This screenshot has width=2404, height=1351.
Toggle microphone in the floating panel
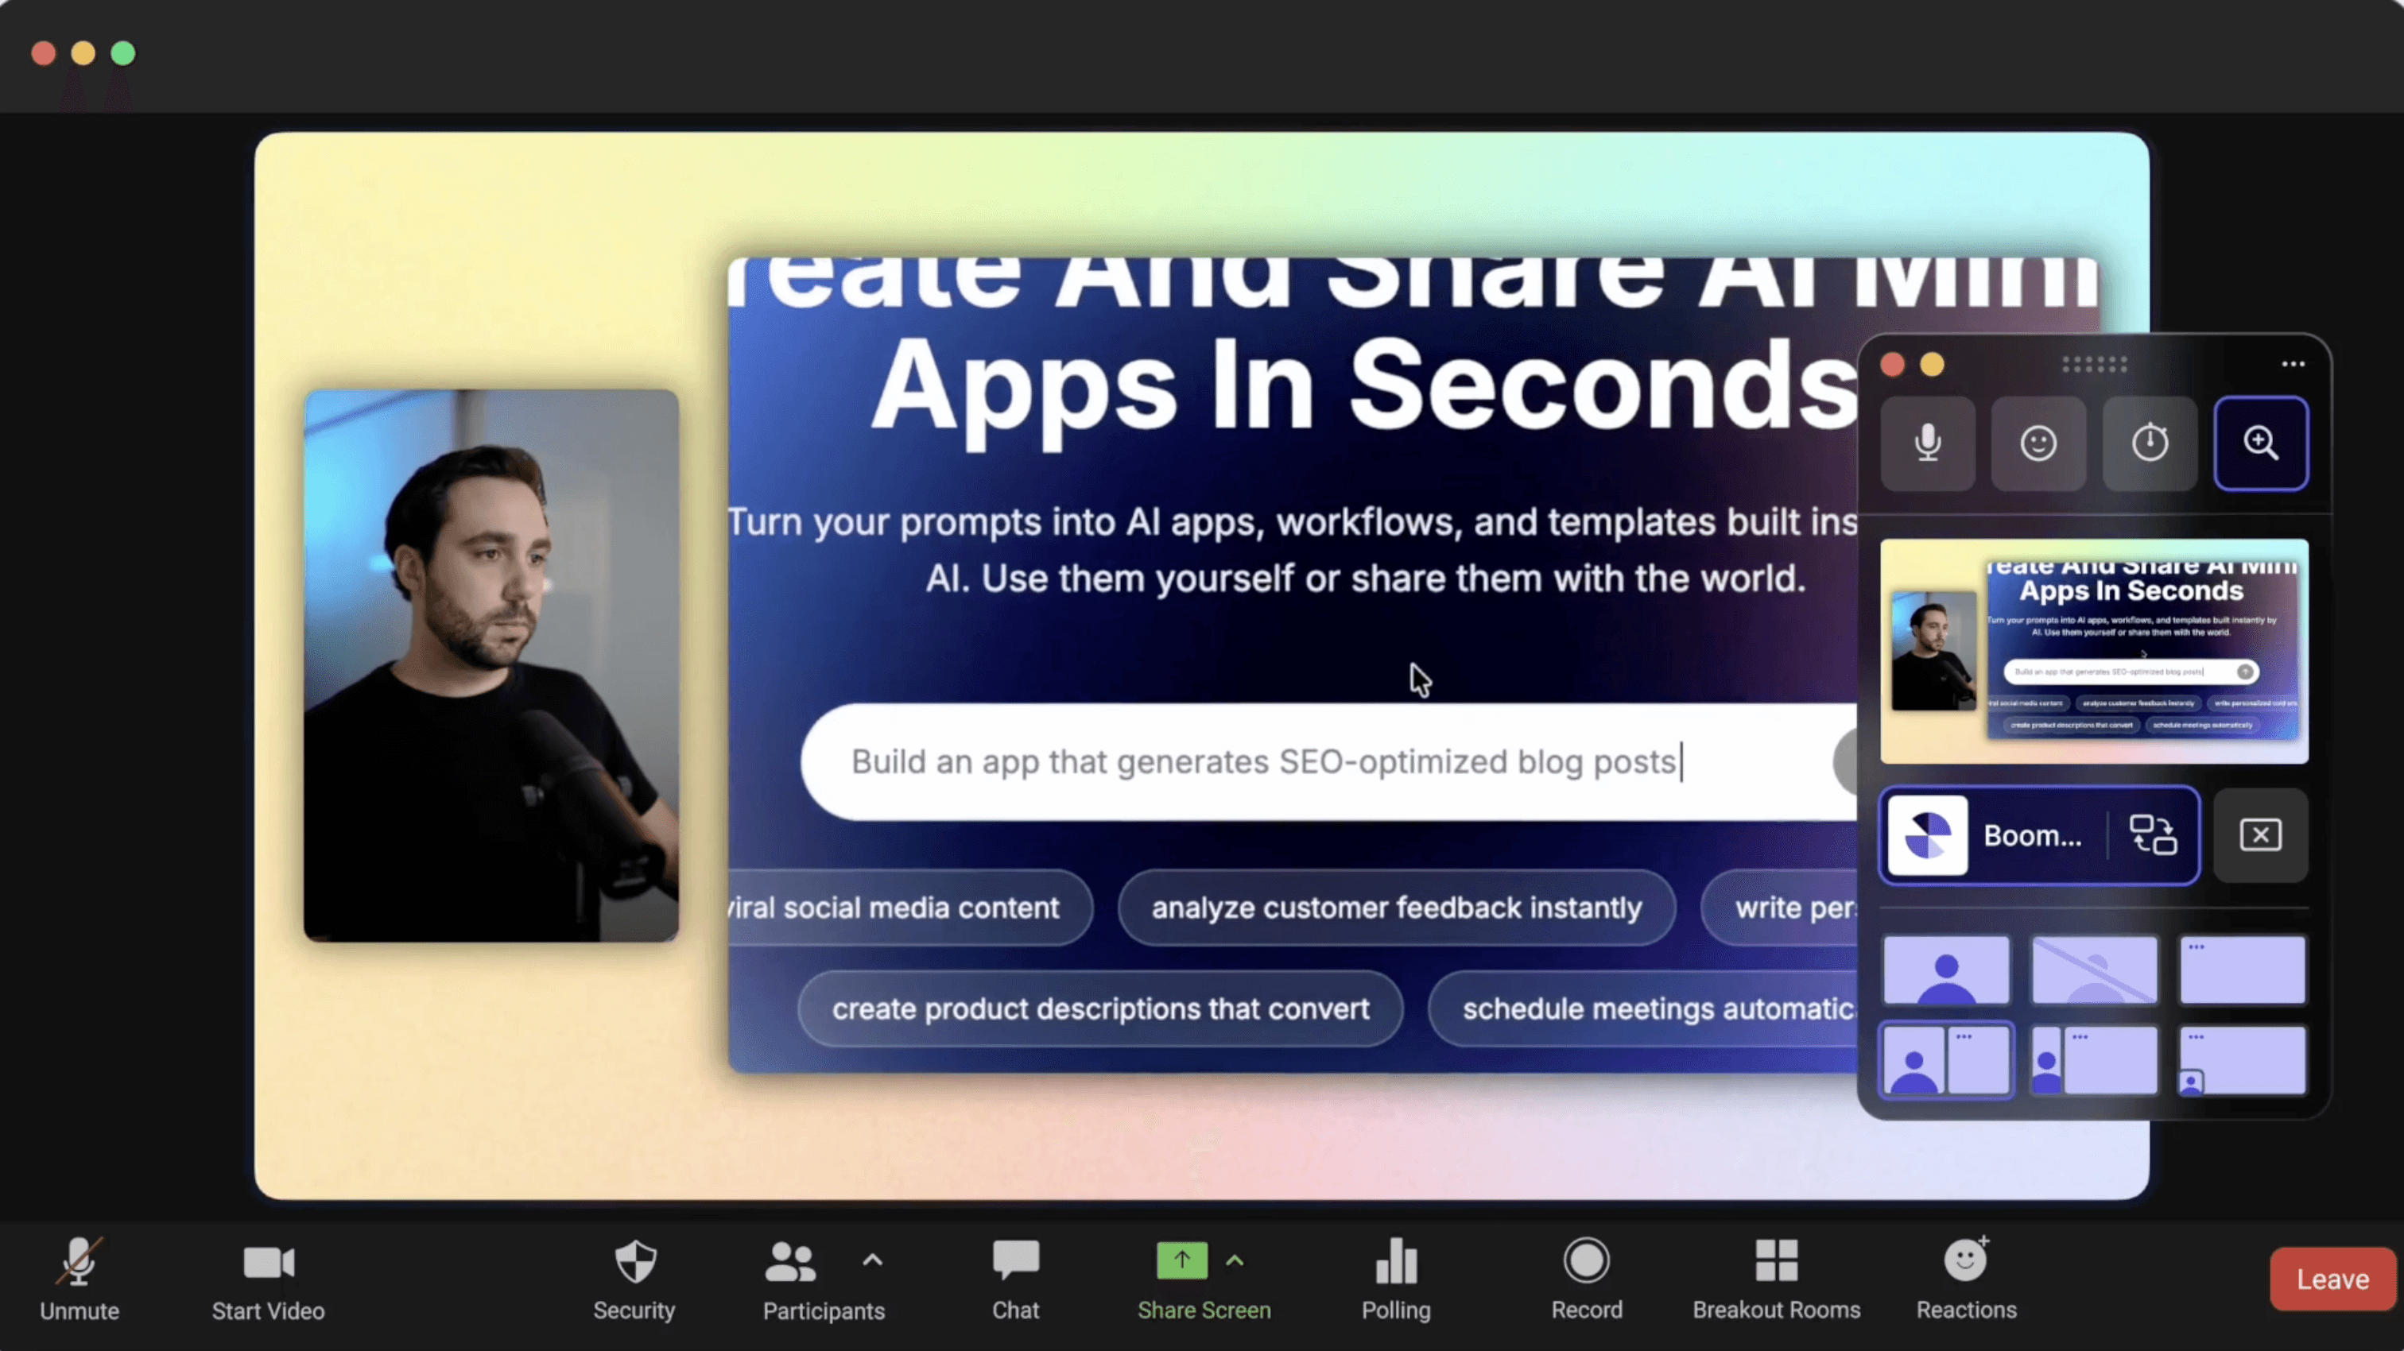pyautogui.click(x=1928, y=443)
